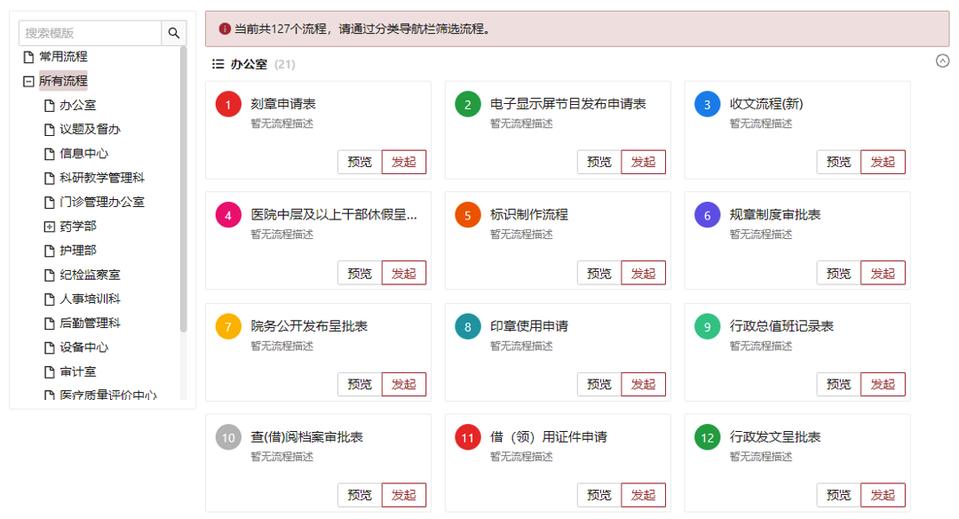Screen dimensions: 959x519
Task: Click the document icon next to 常用流程
Action: pyautogui.click(x=28, y=57)
